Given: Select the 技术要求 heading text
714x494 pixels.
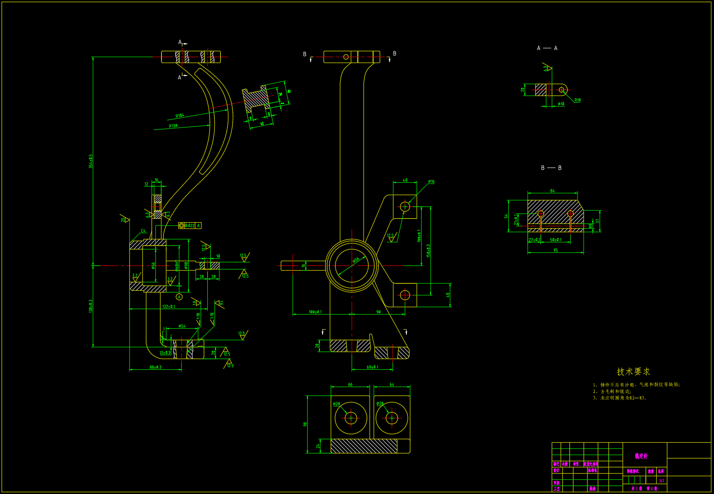Looking at the screenshot, I should pyautogui.click(x=633, y=371).
